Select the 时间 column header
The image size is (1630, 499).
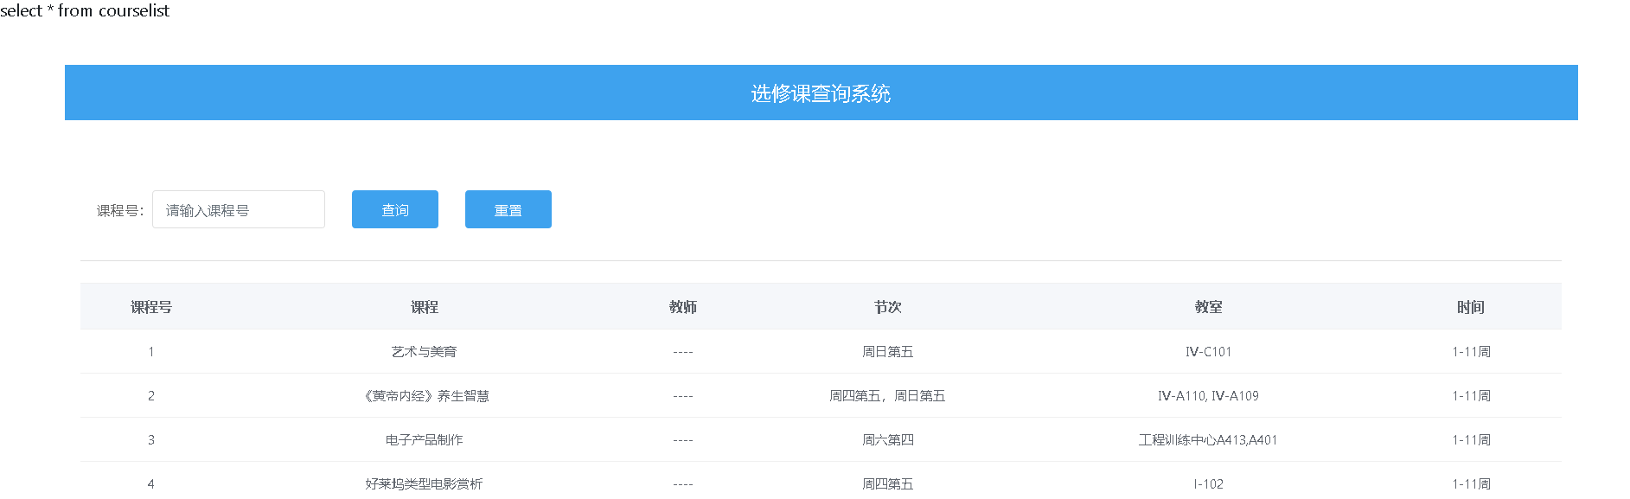click(x=1471, y=307)
